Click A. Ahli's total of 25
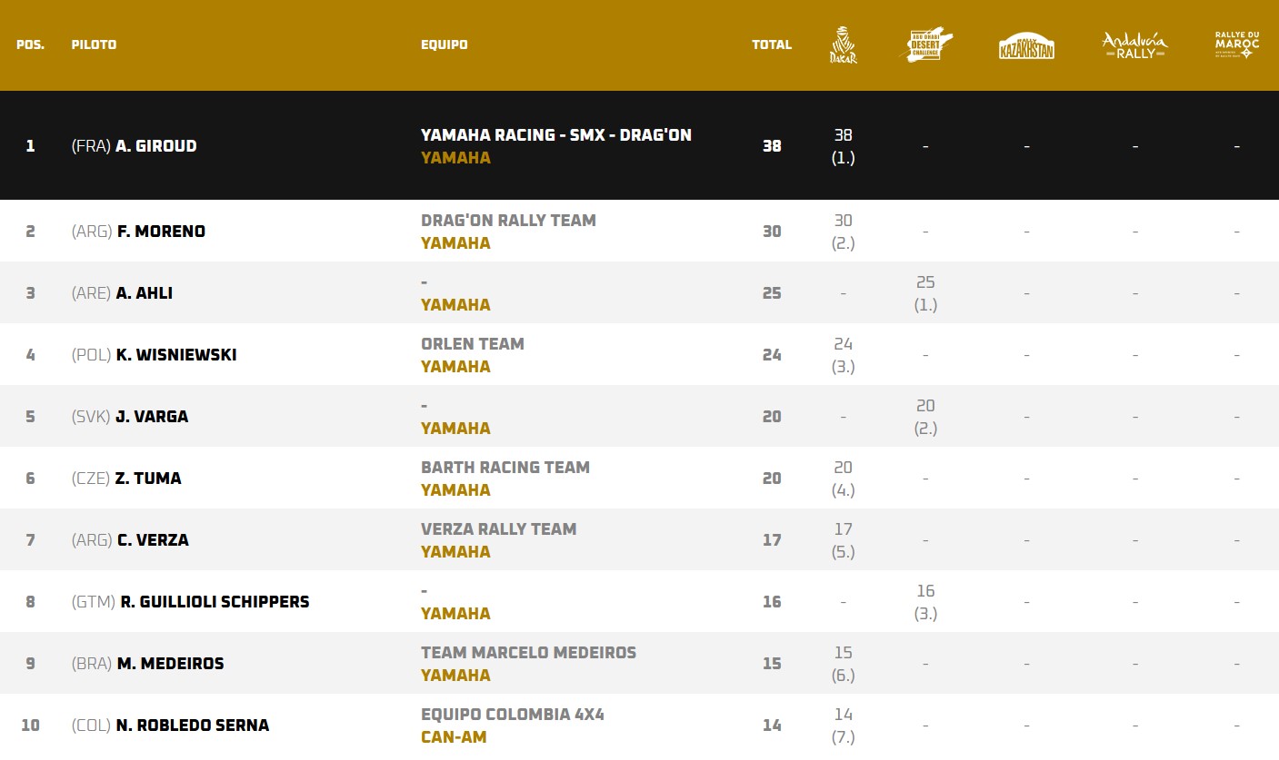The width and height of the screenshot is (1279, 760). (x=772, y=293)
